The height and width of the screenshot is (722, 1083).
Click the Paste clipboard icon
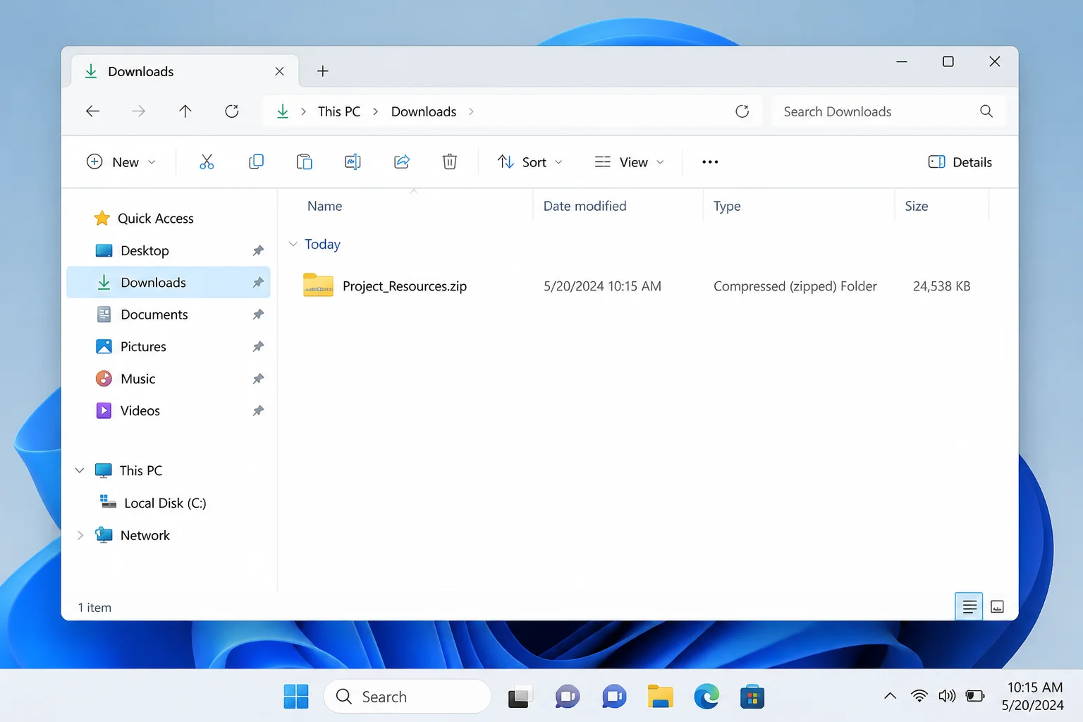pos(304,162)
